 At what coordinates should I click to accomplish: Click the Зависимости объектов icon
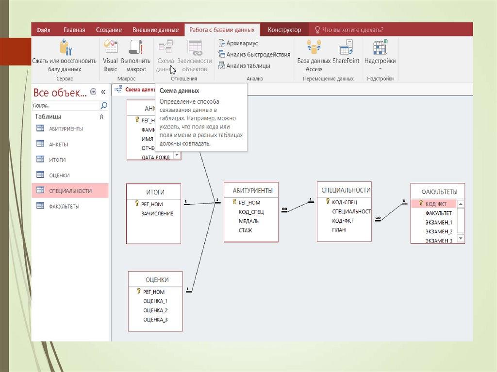coord(195,49)
